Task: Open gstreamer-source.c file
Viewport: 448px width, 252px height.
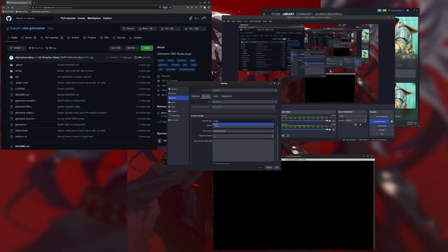Action: [25, 118]
